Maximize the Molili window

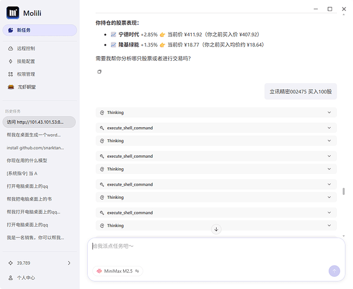330,9
